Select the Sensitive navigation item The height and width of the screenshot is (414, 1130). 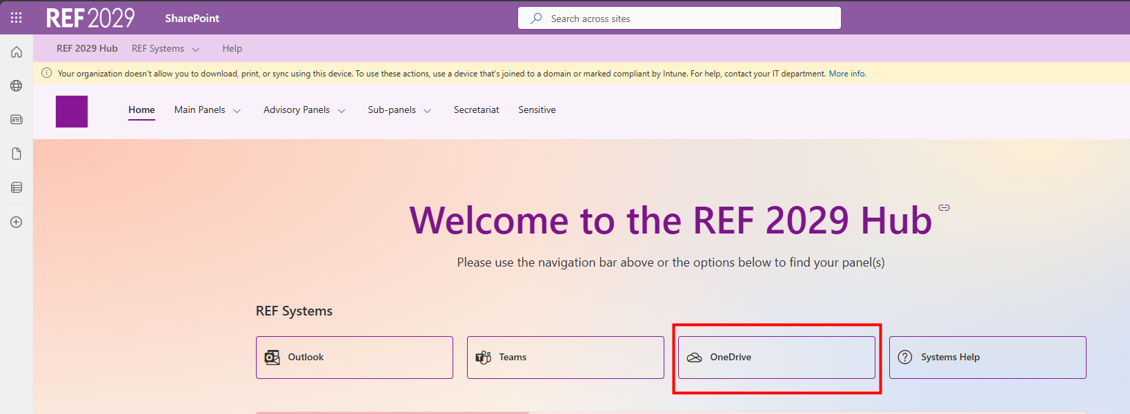(537, 110)
